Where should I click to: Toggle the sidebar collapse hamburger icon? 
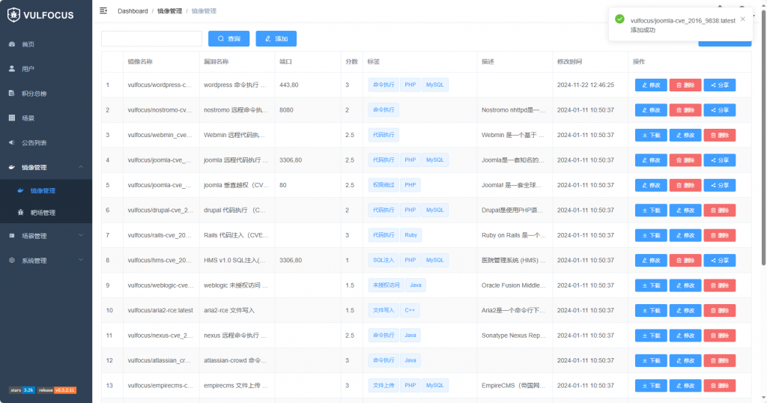(x=103, y=10)
